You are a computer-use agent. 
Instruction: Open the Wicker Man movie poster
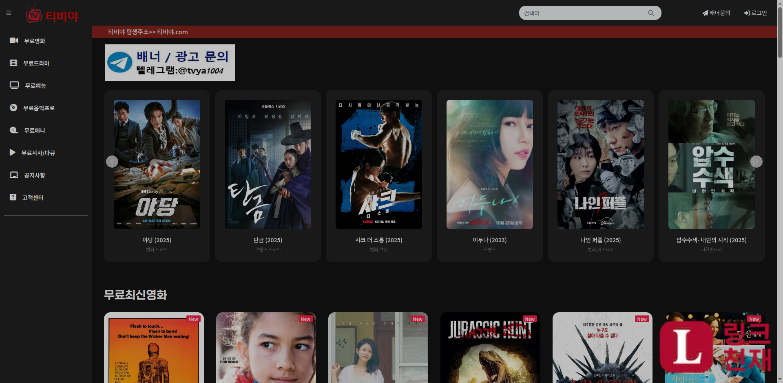point(154,348)
